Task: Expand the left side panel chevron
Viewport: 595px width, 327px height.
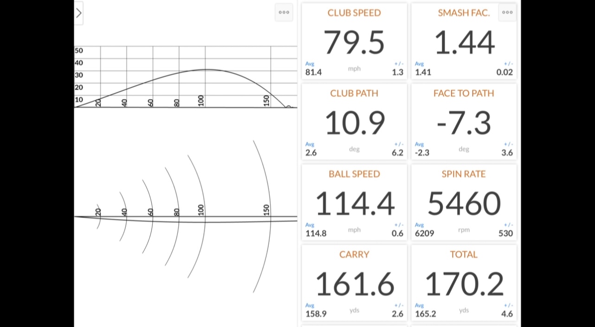Action: click(x=78, y=13)
